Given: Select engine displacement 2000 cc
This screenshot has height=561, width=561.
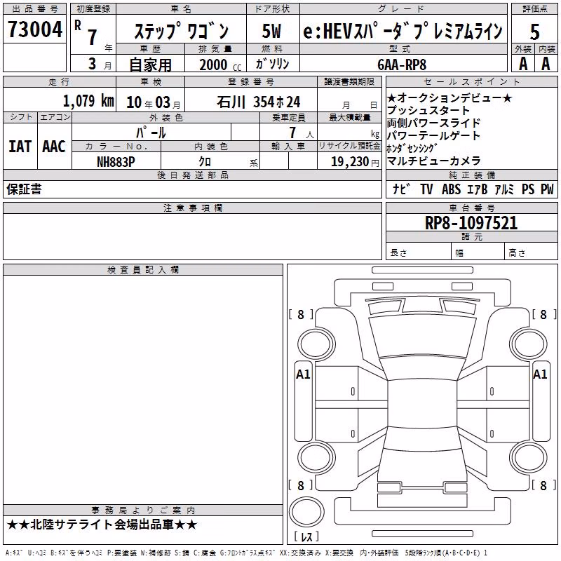Looking at the screenshot, I should tap(220, 65).
